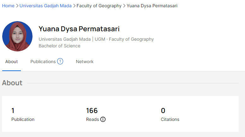Open the profile photo avatar
Viewport: 245px width, 137px height.
point(17,36)
